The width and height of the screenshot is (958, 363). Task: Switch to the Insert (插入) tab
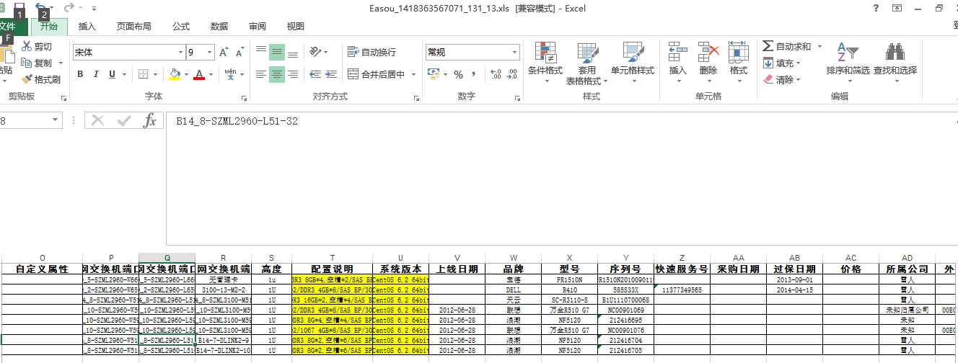point(87,27)
